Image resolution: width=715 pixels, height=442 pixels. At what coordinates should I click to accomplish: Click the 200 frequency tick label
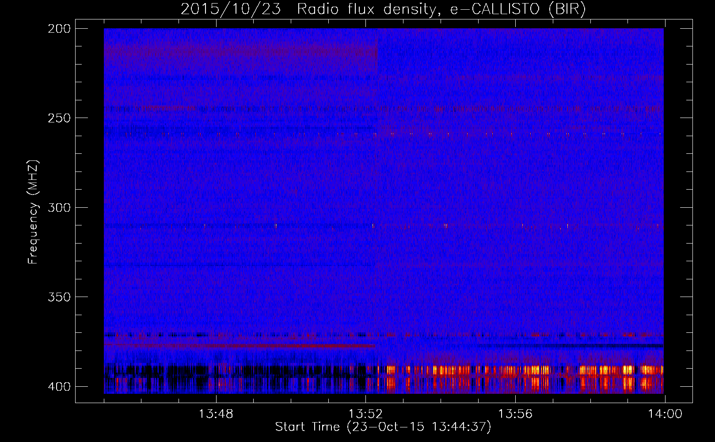(59, 29)
